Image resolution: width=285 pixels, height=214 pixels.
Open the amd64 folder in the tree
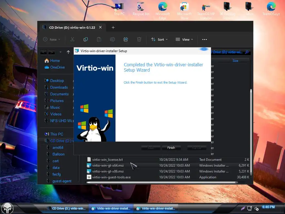point(58,148)
